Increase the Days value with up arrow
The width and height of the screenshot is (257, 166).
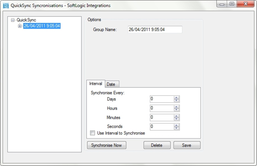point(176,97)
